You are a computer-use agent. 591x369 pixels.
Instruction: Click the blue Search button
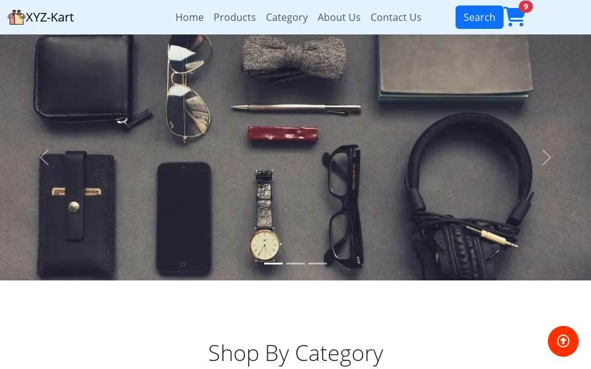coord(480,17)
